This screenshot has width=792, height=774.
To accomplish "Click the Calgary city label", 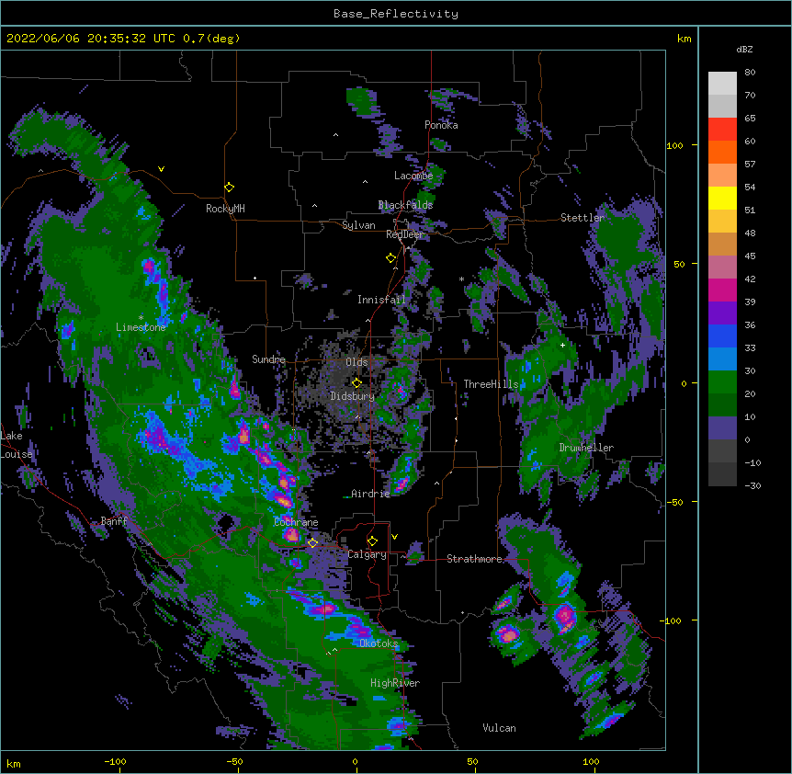I will pos(367,554).
